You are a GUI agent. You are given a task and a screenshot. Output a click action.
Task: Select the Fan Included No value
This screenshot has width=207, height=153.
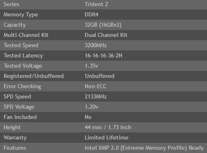click(x=88, y=117)
